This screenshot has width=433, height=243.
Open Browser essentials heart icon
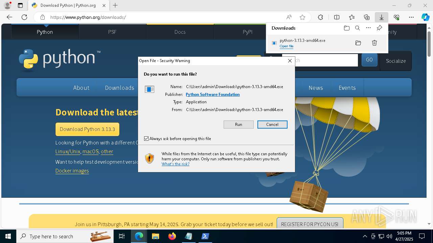coord(396,17)
